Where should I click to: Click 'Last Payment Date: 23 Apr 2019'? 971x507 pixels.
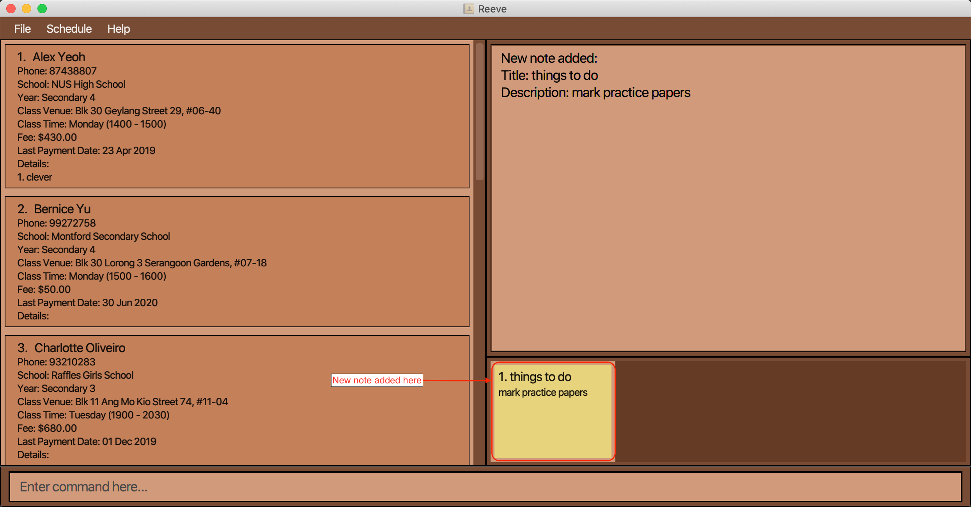[x=86, y=151]
